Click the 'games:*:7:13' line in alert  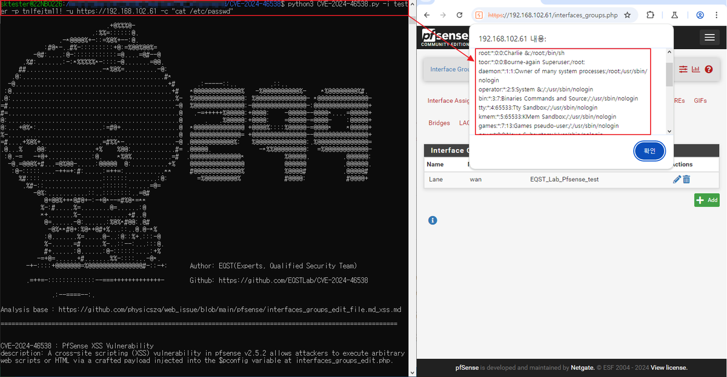point(549,126)
